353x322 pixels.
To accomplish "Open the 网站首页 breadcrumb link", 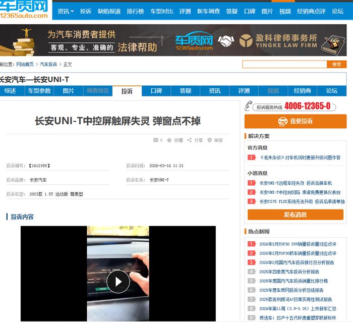I will click(x=25, y=64).
